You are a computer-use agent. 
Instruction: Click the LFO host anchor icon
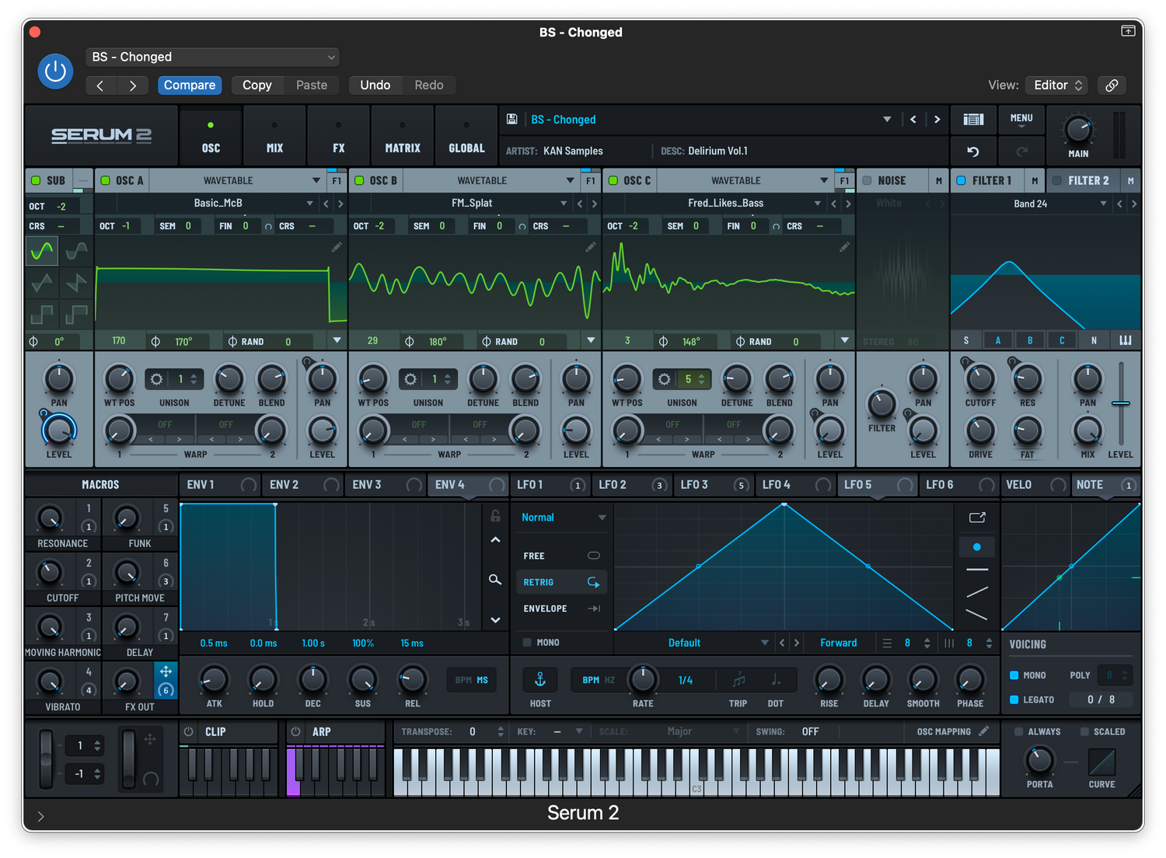(x=540, y=680)
